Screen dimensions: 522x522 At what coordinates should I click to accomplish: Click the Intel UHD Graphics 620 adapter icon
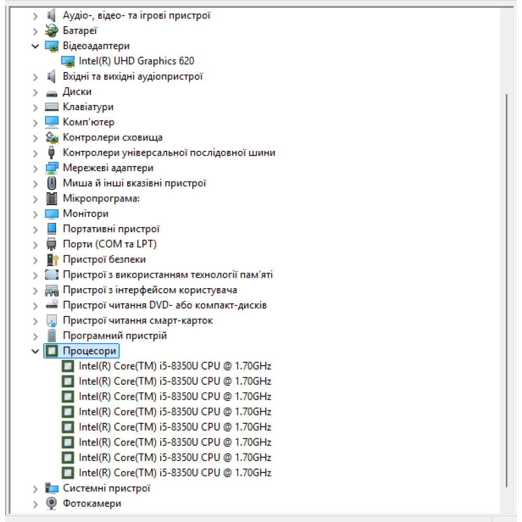(68, 61)
